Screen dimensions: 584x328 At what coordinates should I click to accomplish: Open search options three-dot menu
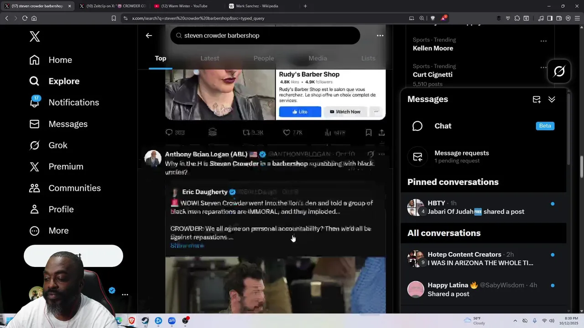tap(380, 36)
